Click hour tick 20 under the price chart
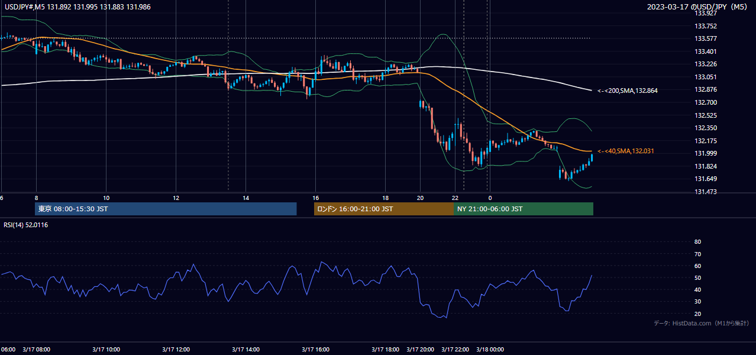756x355 pixels. pyautogui.click(x=421, y=198)
